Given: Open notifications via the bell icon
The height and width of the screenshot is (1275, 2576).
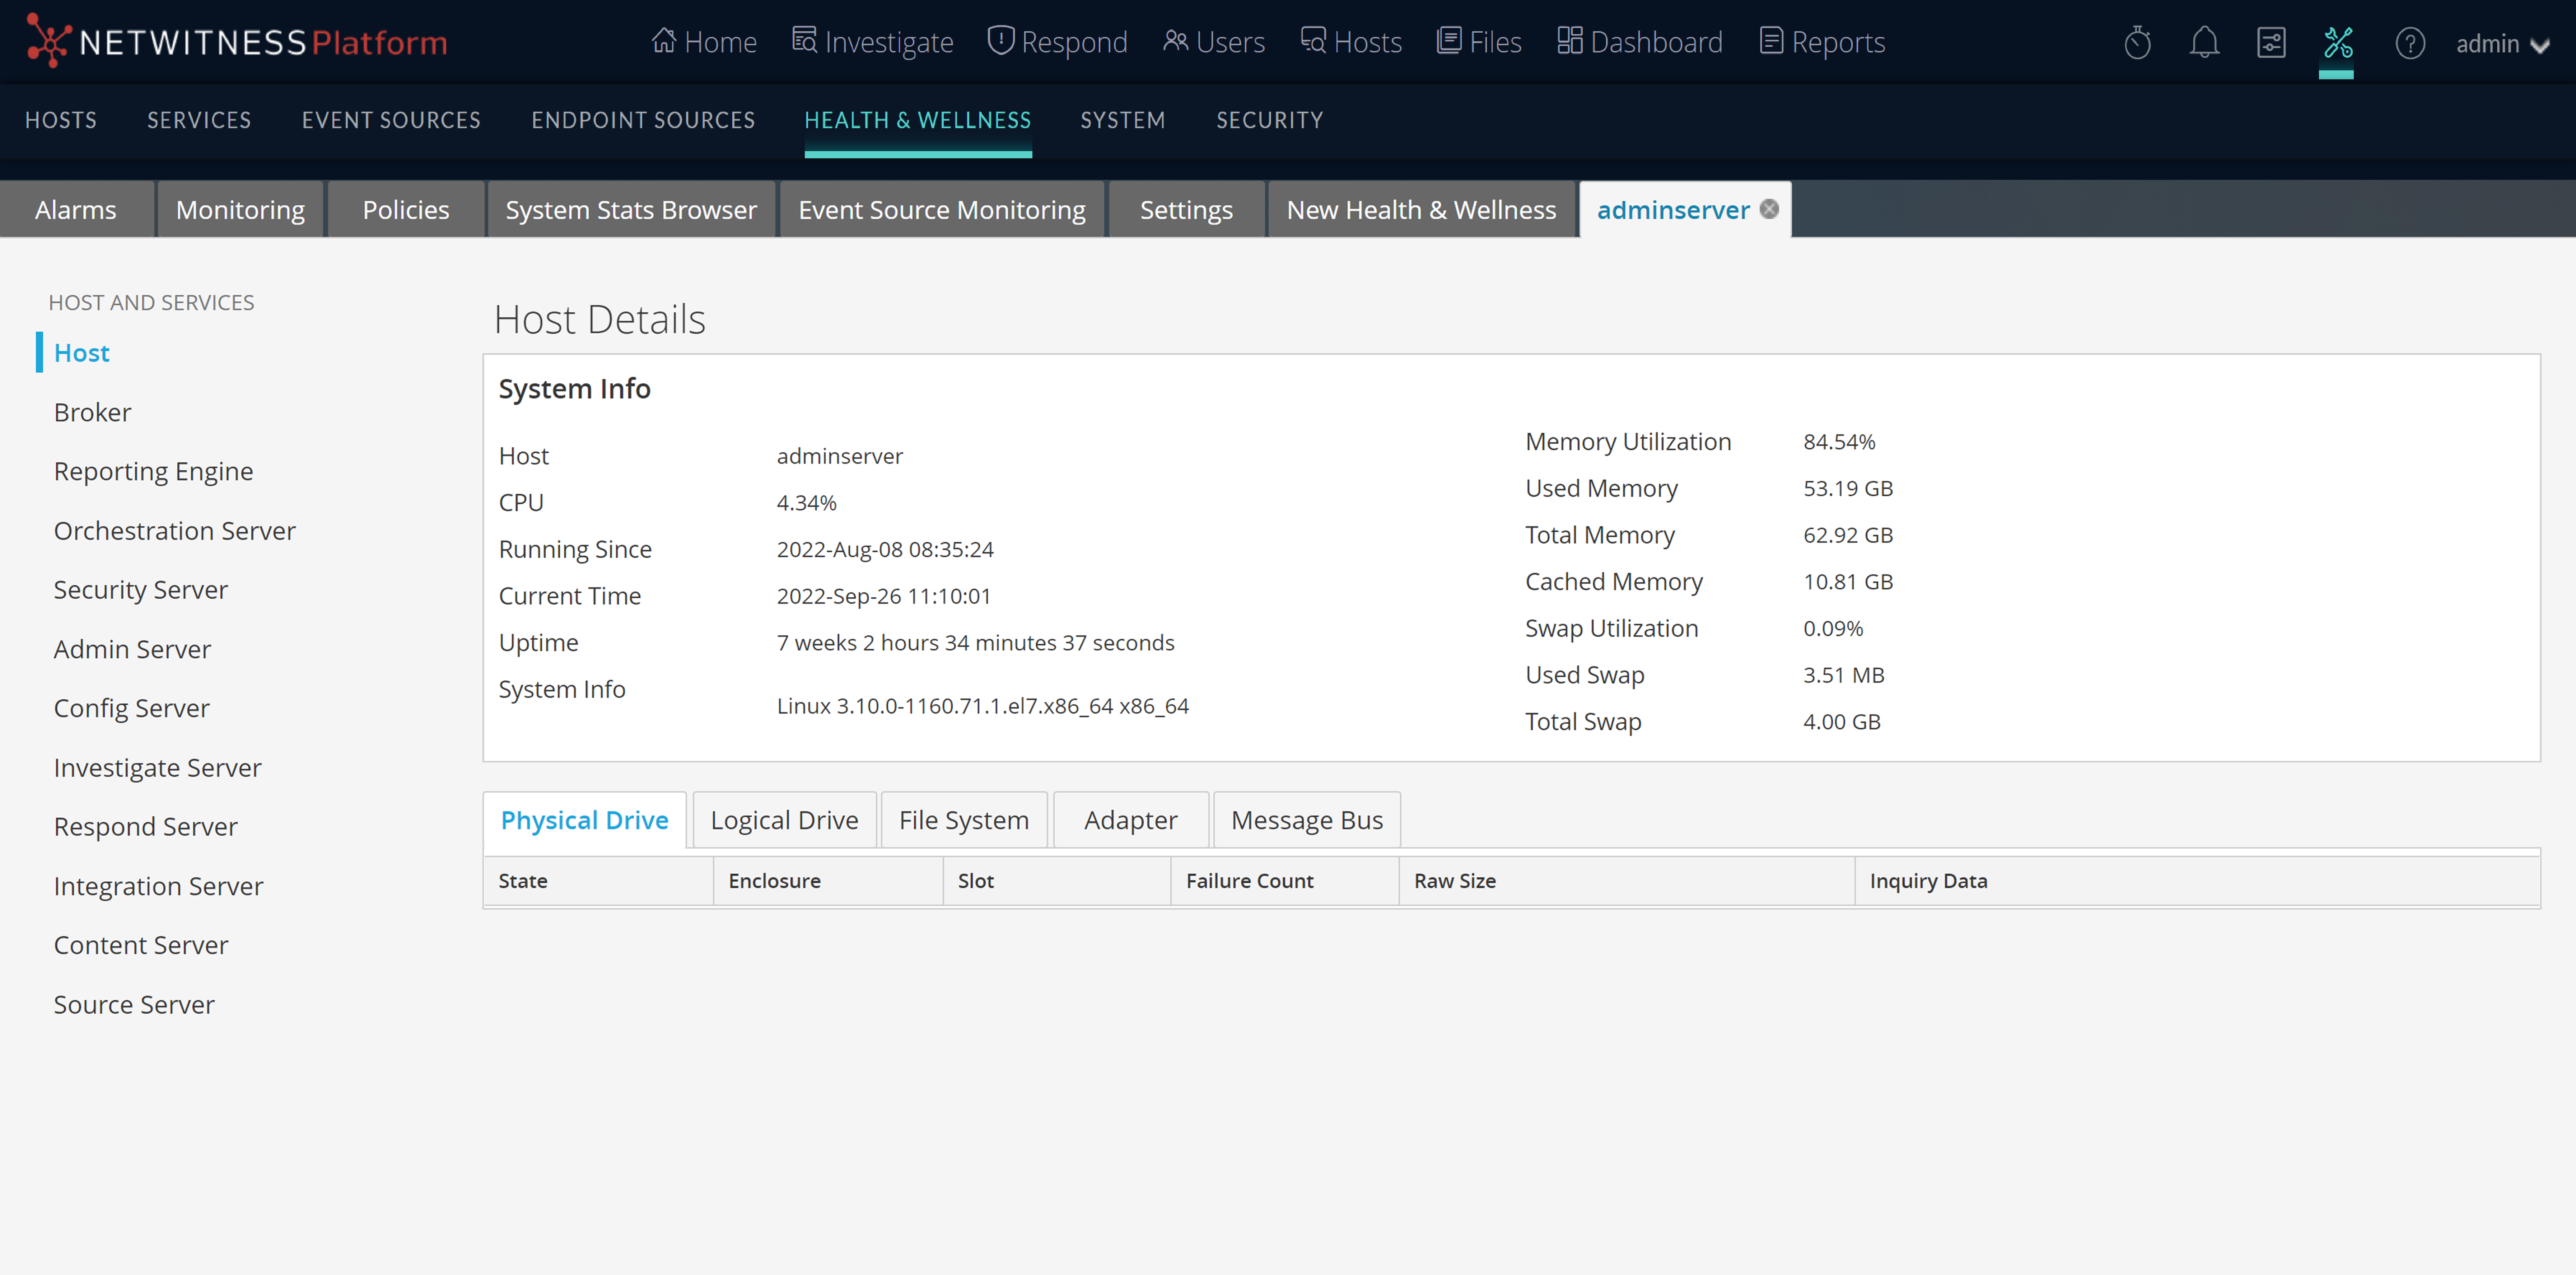Looking at the screenshot, I should (2204, 42).
